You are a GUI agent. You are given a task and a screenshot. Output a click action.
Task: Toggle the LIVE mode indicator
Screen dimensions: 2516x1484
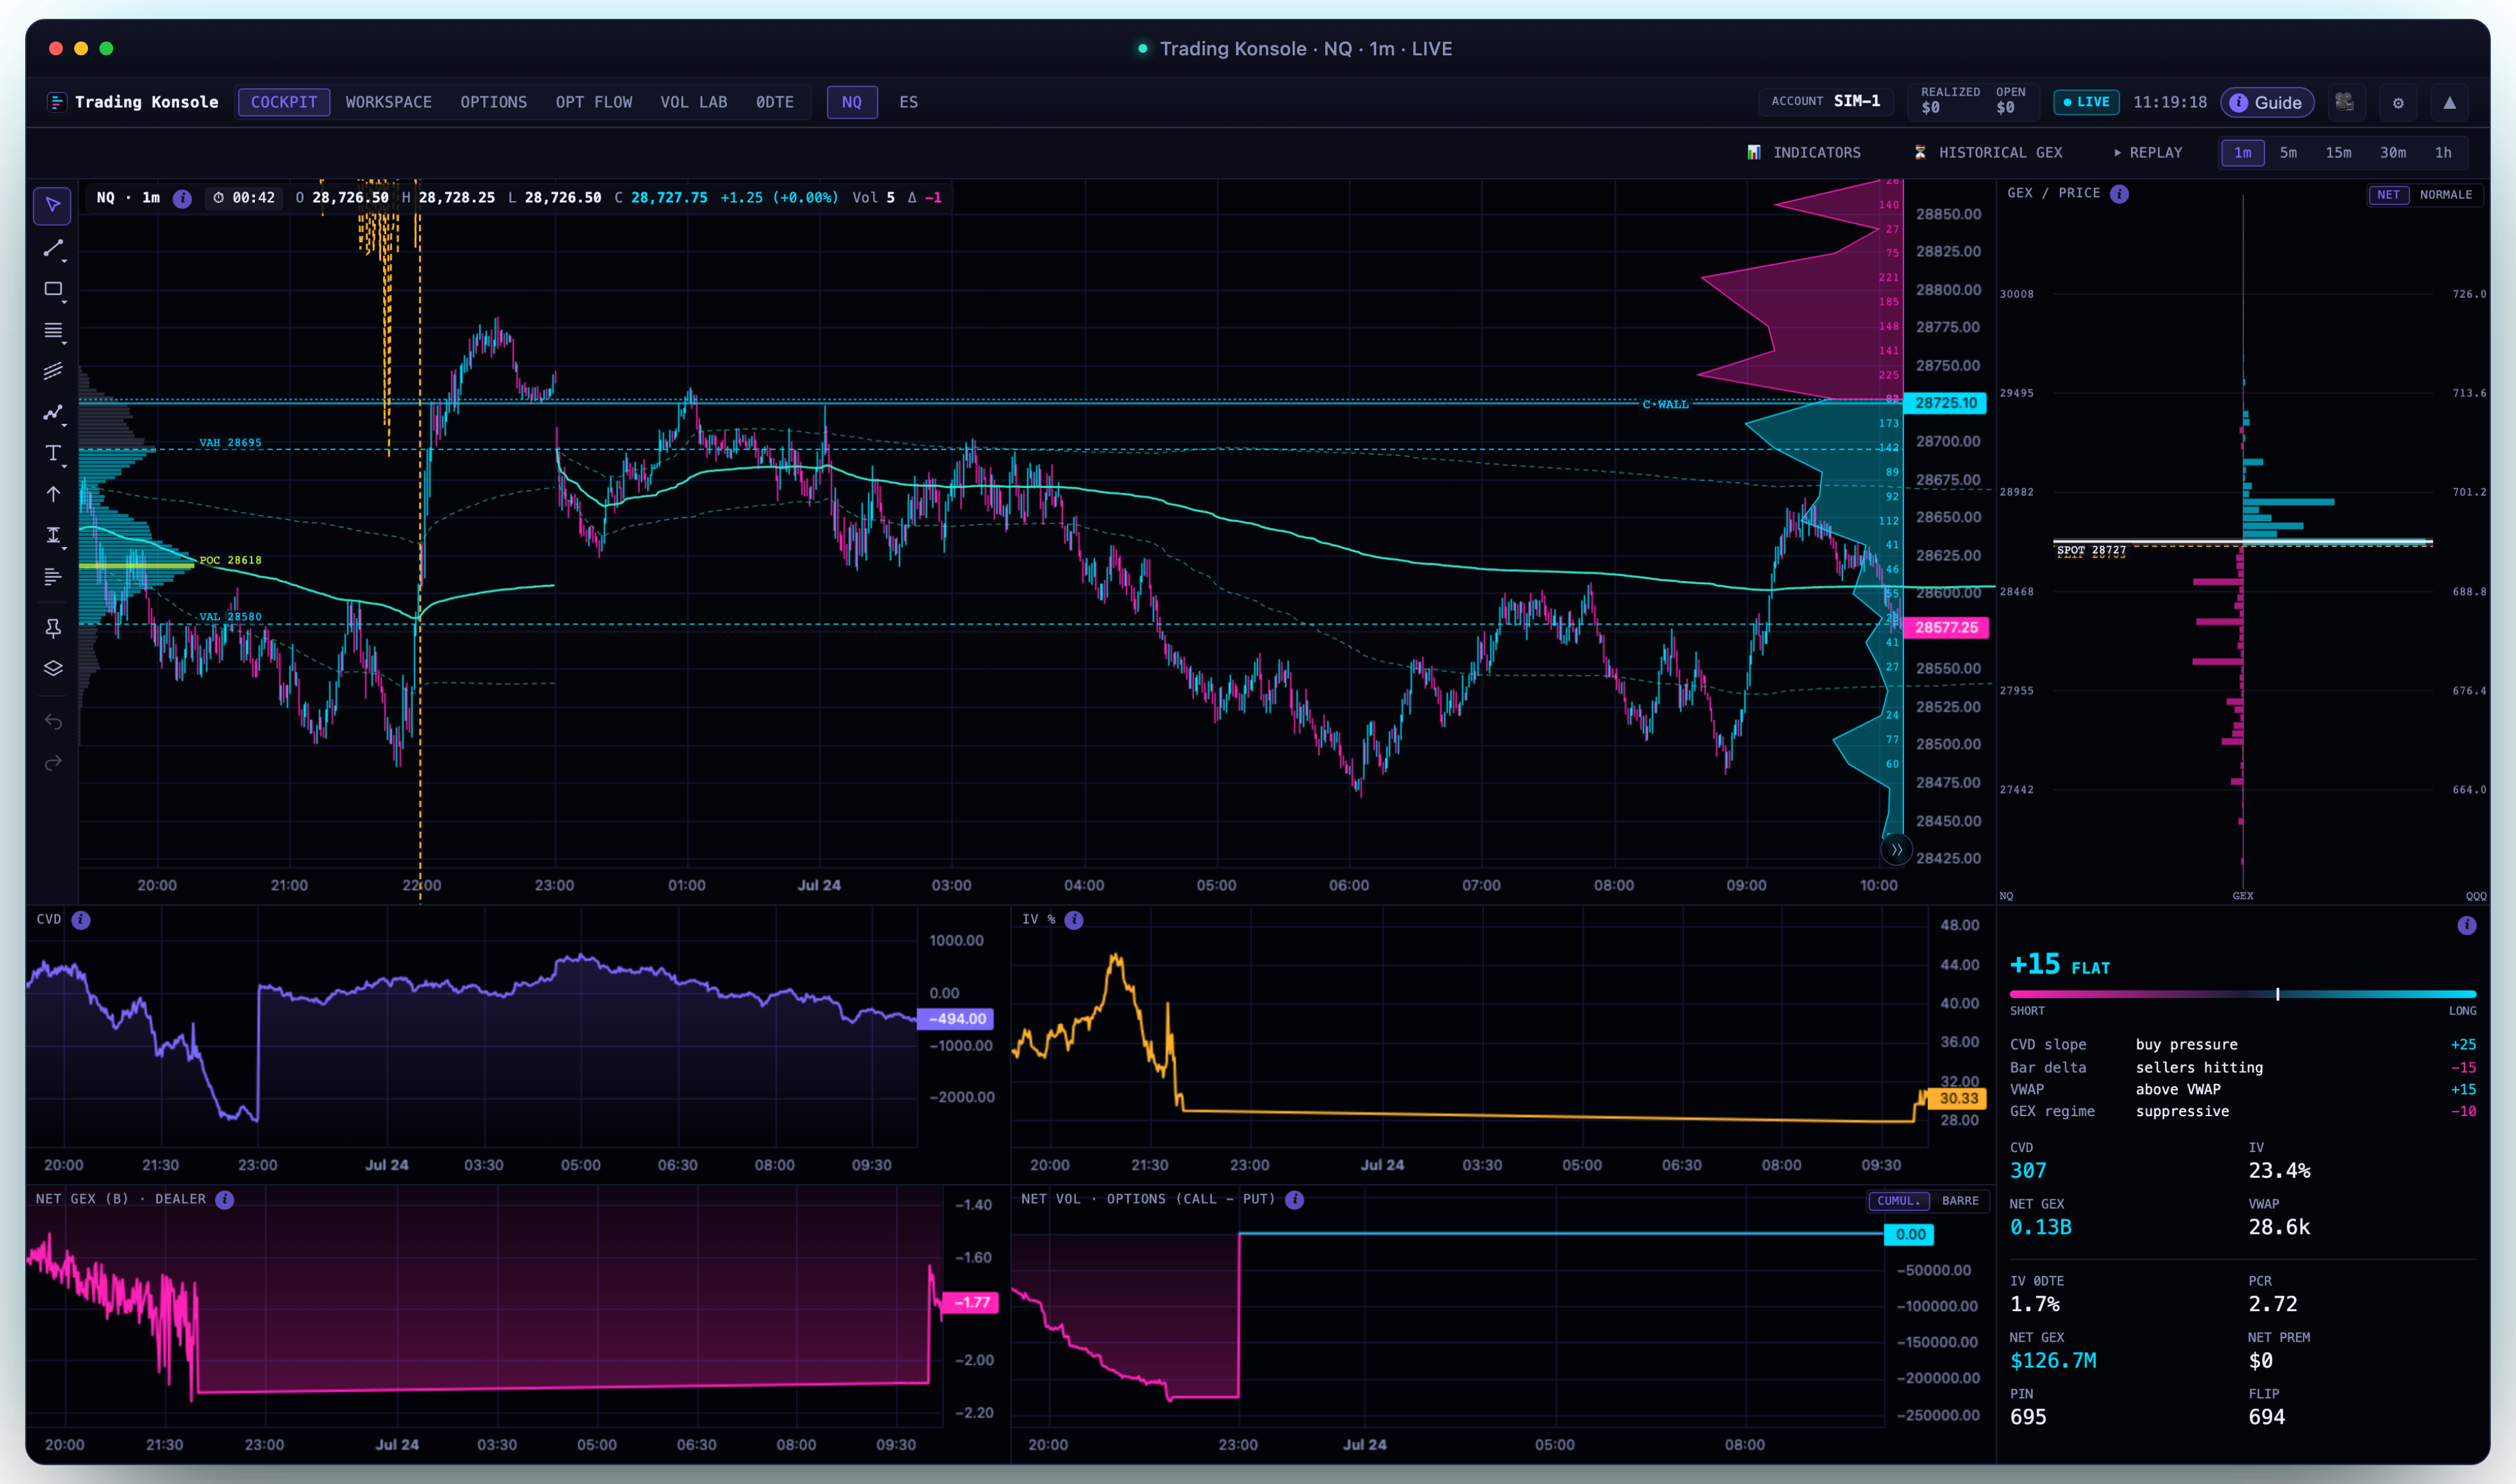tap(2086, 102)
